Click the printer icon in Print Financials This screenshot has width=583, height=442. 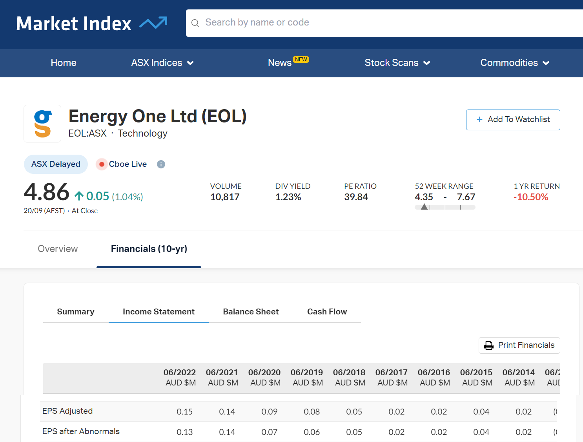(x=489, y=345)
